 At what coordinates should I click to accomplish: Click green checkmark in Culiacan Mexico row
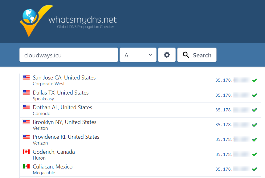(254, 169)
